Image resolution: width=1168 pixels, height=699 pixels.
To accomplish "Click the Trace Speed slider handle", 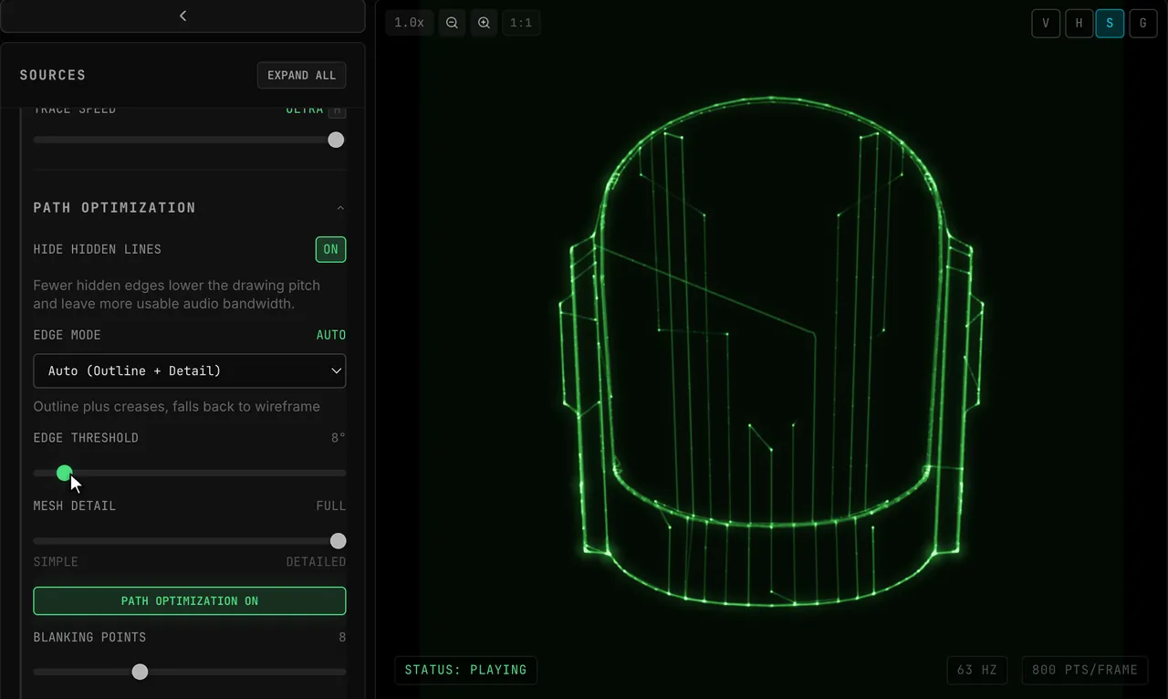I will tap(336, 140).
